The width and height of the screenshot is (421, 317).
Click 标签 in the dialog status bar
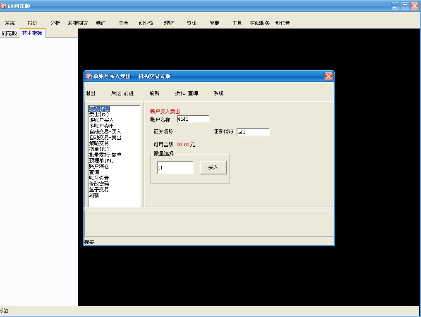89,242
